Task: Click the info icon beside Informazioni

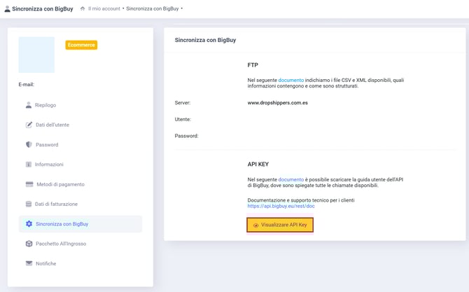Action: click(29, 165)
